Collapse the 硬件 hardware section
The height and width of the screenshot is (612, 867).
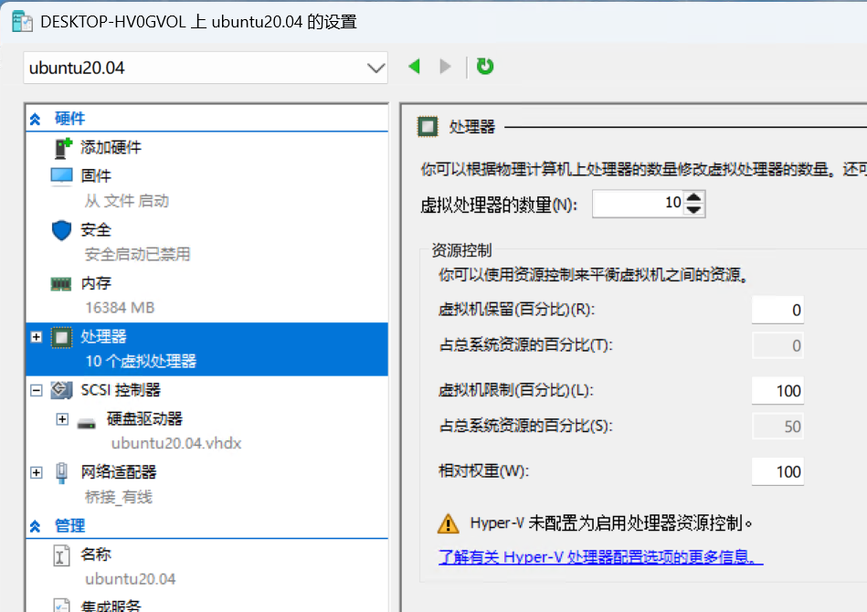36,119
